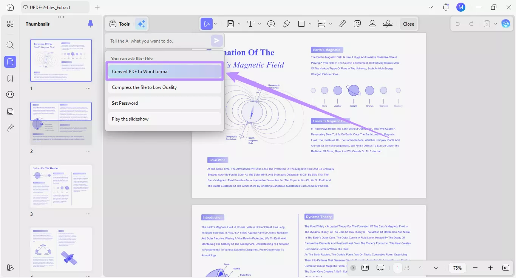This screenshot has height=278, width=516.
Task: Select the Text tool in the toolbar
Action: click(x=250, y=23)
